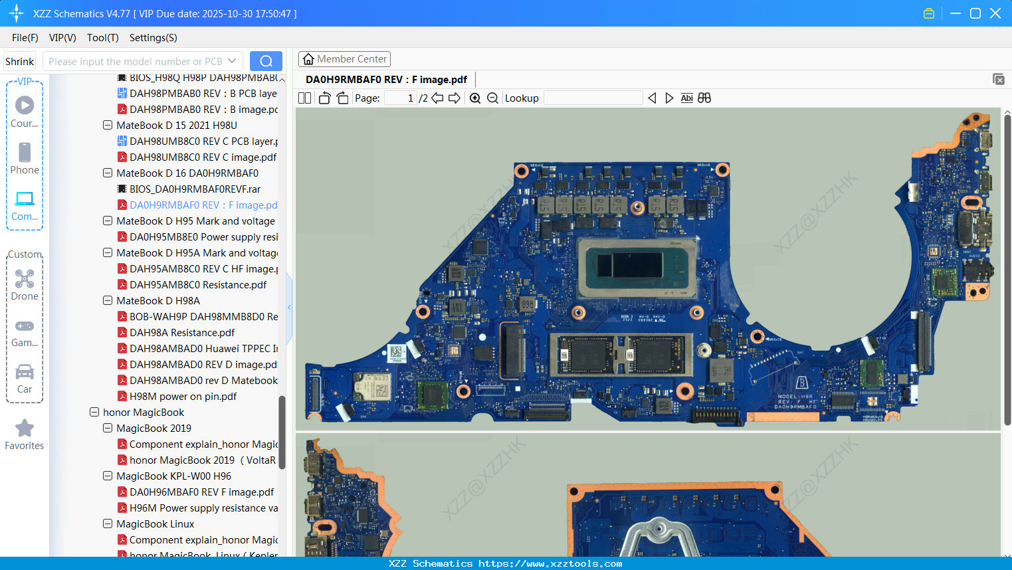1012x570 pixels.
Task: Open the model number dropdown arrow
Action: tap(232, 61)
